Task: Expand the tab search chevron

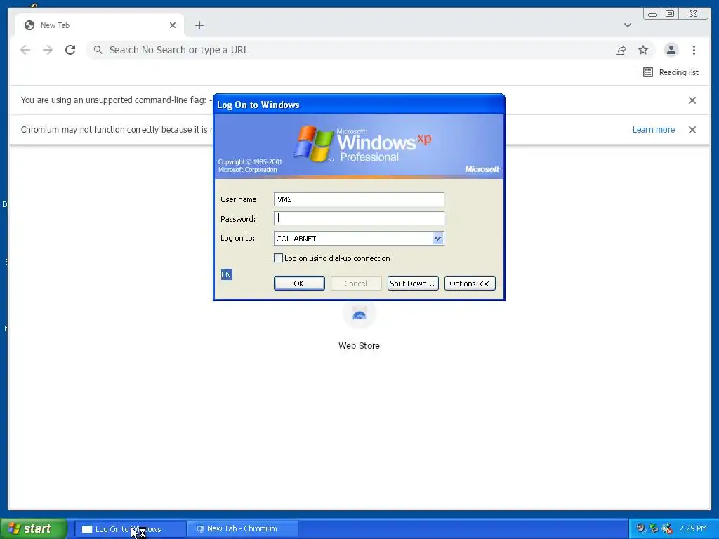Action: (x=627, y=25)
